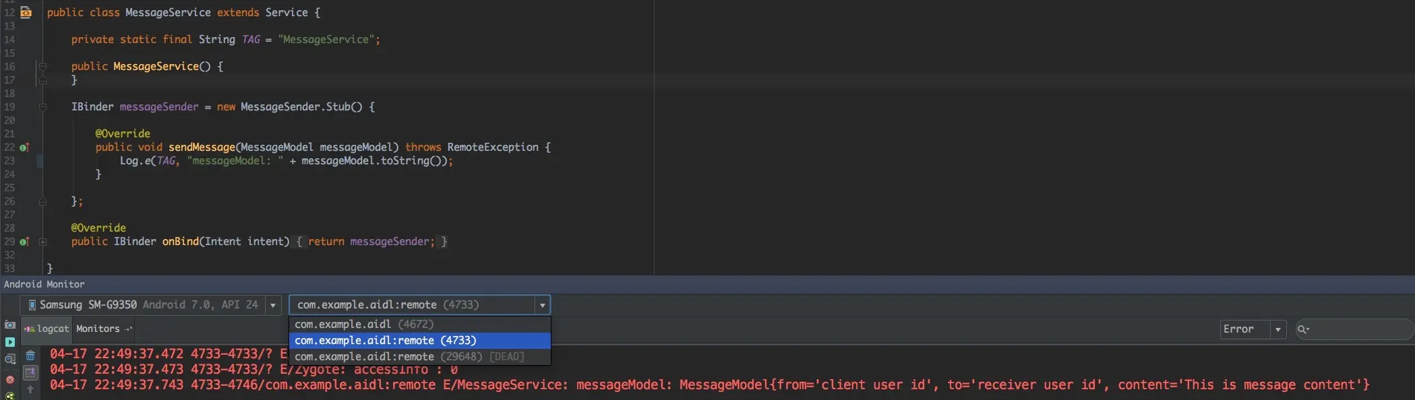Select the DEAD com.example.aidl:remote (29648) process
The height and width of the screenshot is (400, 1415).
420,357
